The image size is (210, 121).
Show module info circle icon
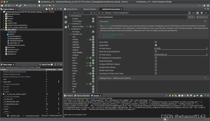(189, 13)
